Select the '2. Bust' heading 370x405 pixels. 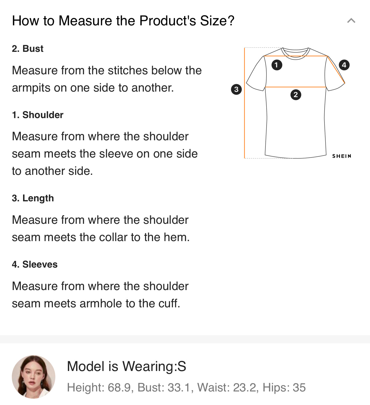pos(28,49)
